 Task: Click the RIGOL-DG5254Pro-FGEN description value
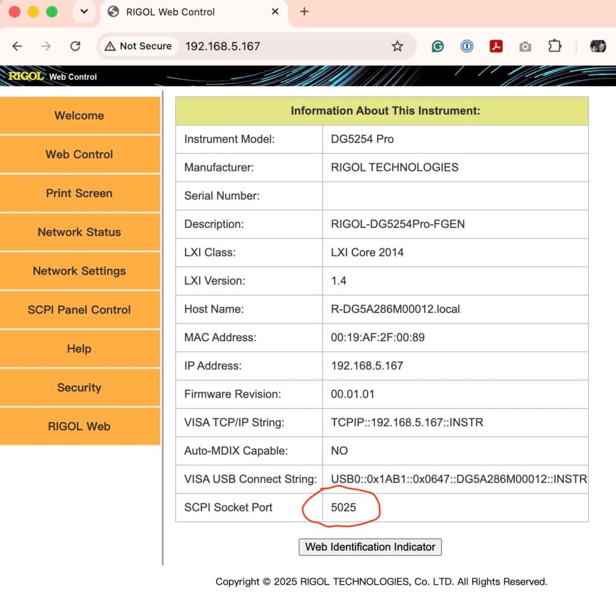[x=398, y=224]
